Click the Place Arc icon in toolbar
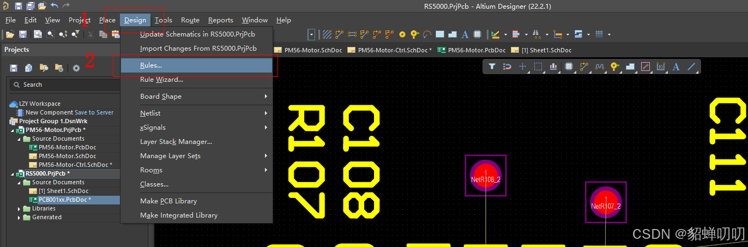Screen dimensions: 748x247 tap(427, 34)
